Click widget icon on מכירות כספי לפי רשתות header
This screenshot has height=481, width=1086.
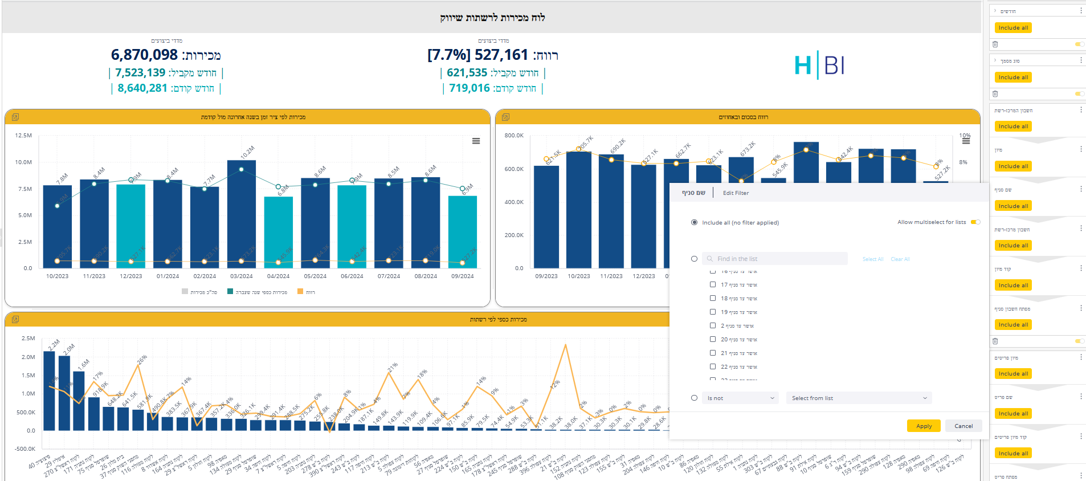15,319
